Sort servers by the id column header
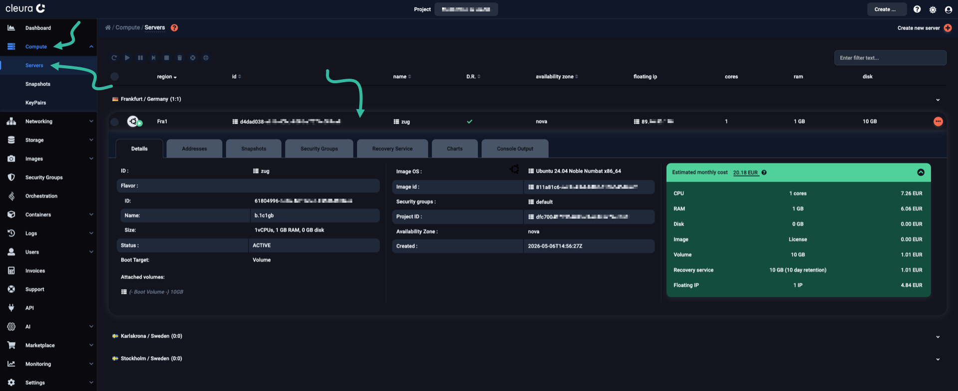Screen dimensions: 958x391 click(x=237, y=77)
